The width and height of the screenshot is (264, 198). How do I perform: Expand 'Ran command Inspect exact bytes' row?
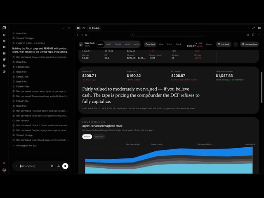(x=40, y=91)
